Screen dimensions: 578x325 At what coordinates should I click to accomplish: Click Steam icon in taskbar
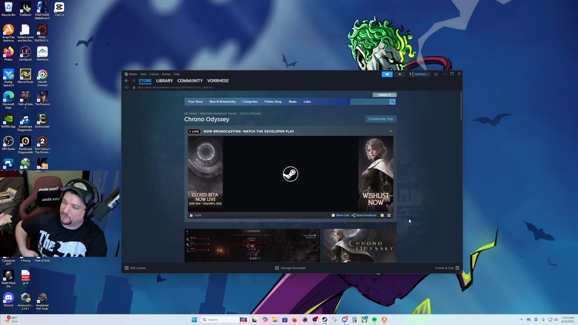(x=325, y=320)
